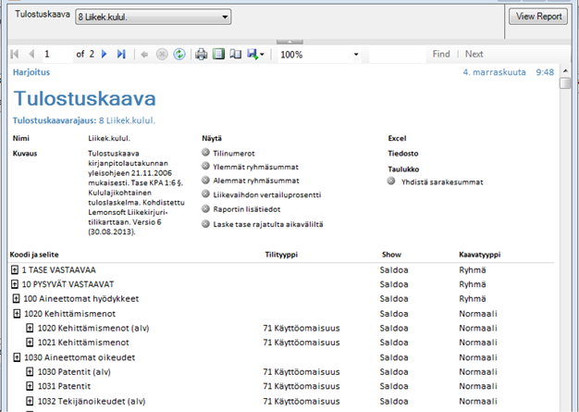Refresh the report
Image resolution: width=579 pixels, height=412 pixels.
pyautogui.click(x=179, y=55)
